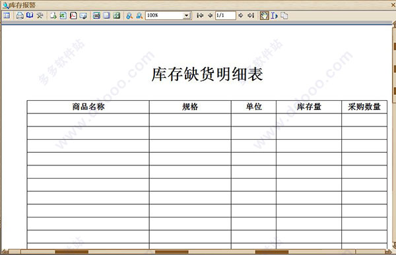The height and width of the screenshot is (255, 396).
Task: Activate the text select cursor tool
Action: tap(275, 16)
